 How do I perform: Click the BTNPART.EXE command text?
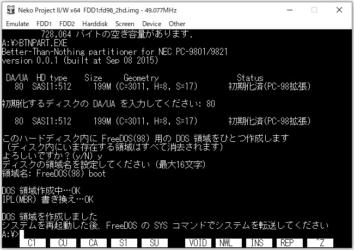point(43,43)
